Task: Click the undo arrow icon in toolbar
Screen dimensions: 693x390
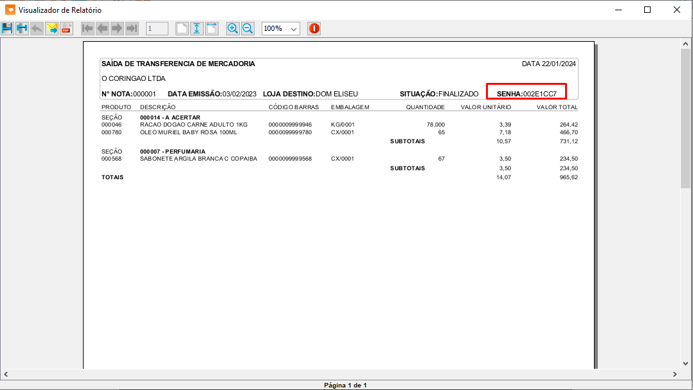Action: 37,29
